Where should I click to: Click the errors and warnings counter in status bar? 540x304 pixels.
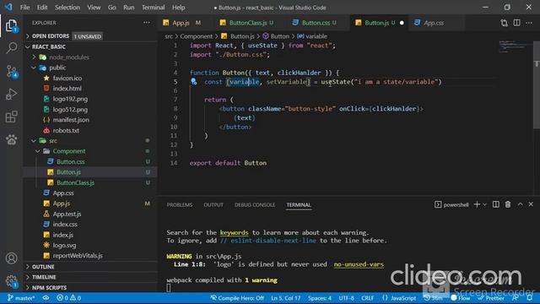(69, 298)
